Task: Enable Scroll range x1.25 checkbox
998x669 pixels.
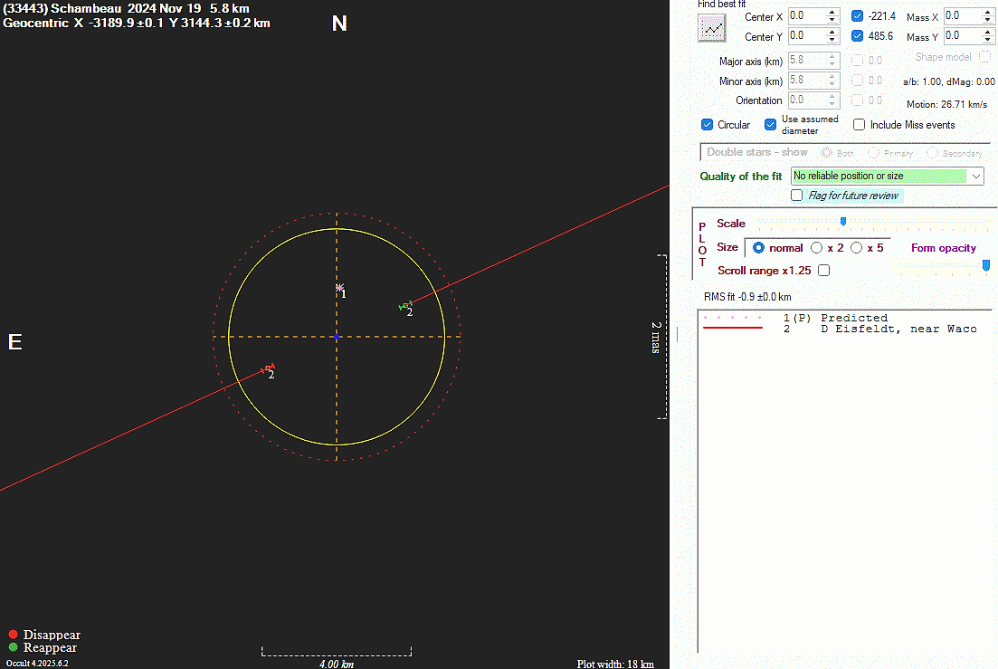Action: (x=824, y=271)
